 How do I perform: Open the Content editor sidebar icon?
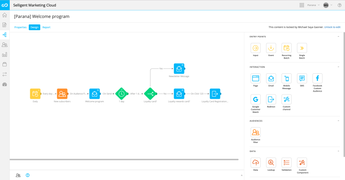click(x=5, y=25)
